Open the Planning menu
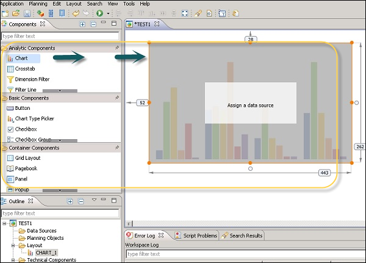Image resolution: width=366 pixels, height=263 pixels. click(38, 4)
